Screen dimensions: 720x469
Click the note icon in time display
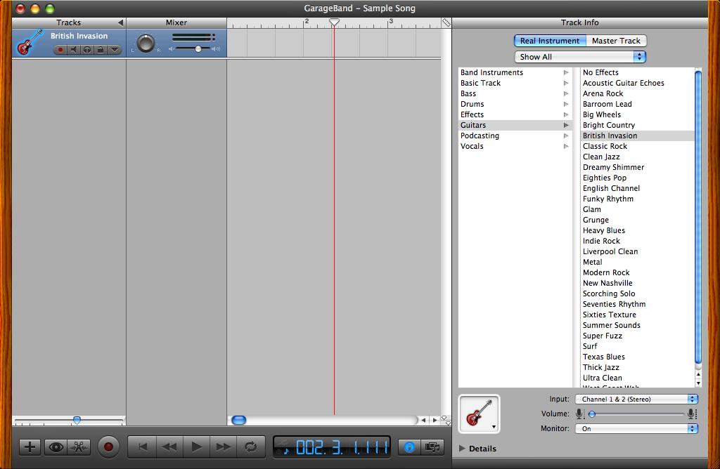tap(285, 451)
